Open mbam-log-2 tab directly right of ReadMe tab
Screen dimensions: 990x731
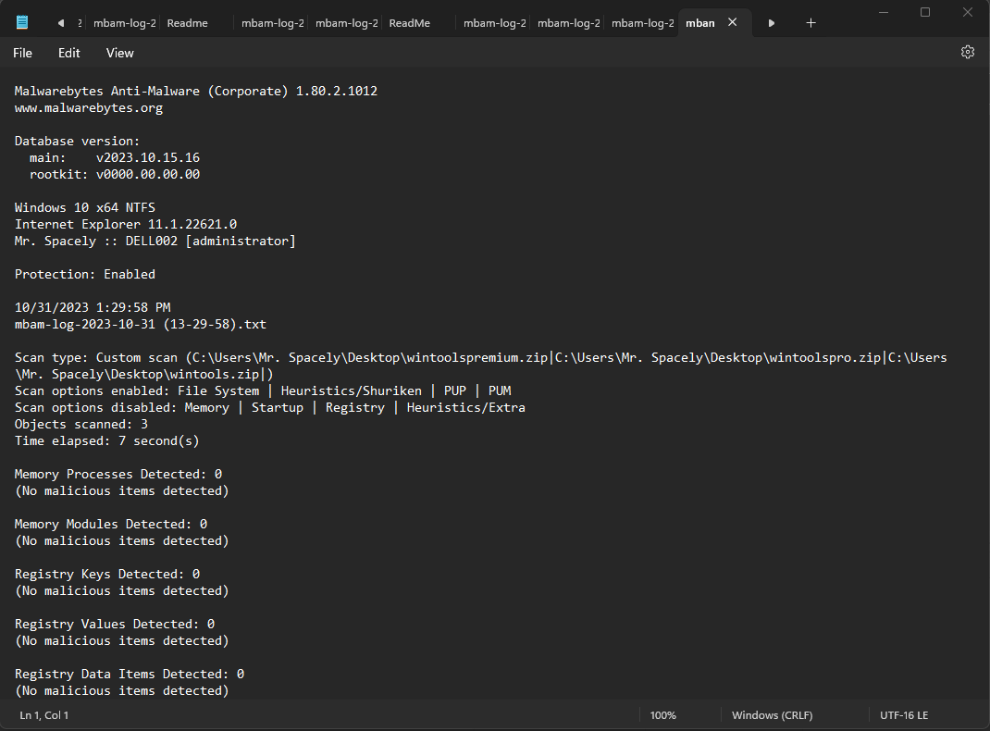tap(495, 23)
